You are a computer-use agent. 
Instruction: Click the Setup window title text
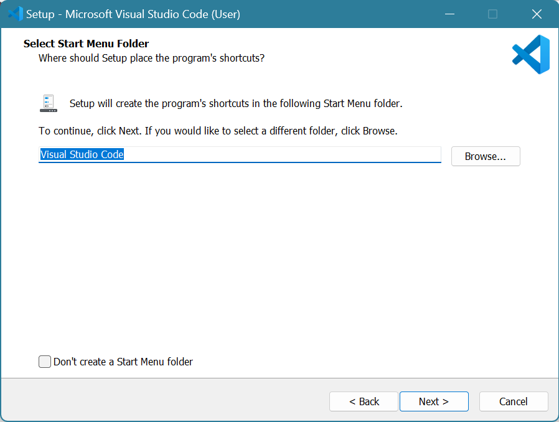133,14
